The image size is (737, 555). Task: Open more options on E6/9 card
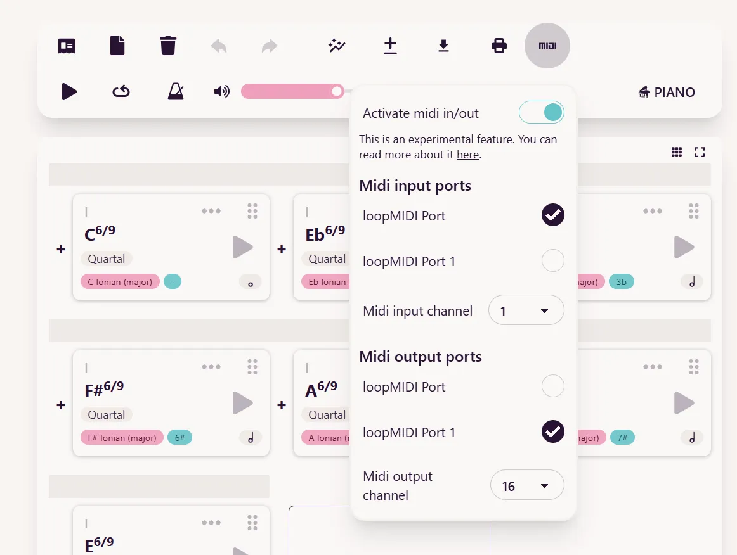[x=211, y=523]
